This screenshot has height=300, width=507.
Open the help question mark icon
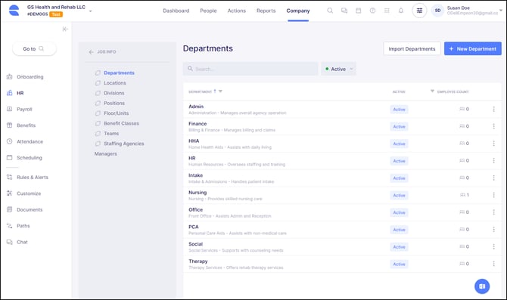pyautogui.click(x=372, y=11)
